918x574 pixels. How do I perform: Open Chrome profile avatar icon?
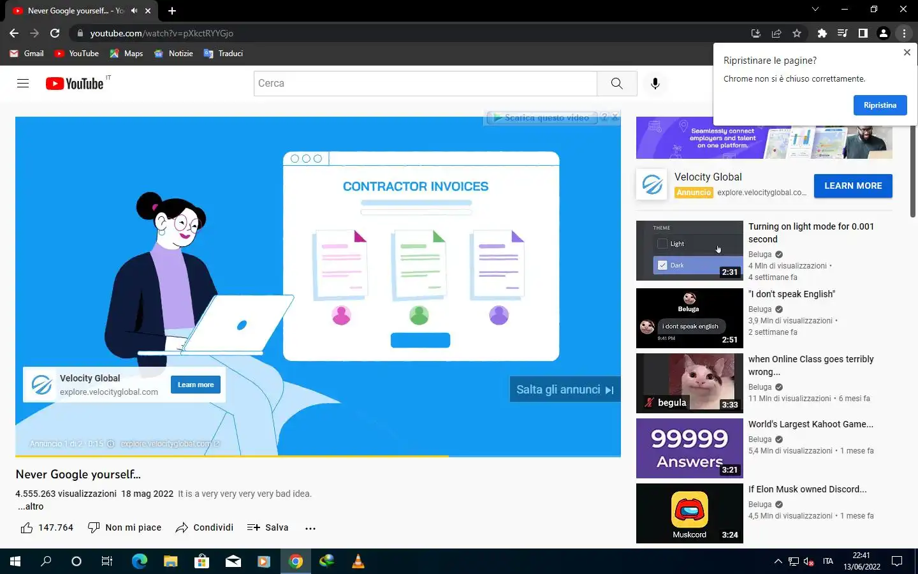pos(884,33)
